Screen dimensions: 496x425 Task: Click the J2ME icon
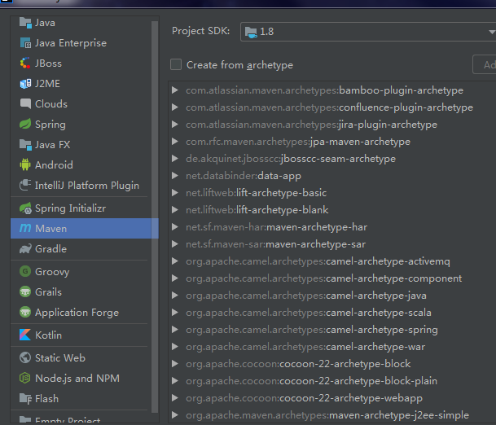(25, 84)
